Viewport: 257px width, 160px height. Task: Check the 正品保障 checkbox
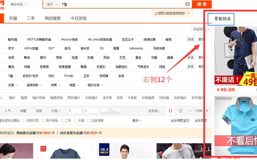[x=89, y=121]
